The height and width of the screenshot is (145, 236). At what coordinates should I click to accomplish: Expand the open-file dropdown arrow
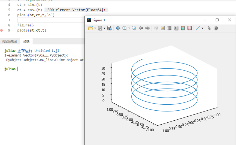click(95, 28)
